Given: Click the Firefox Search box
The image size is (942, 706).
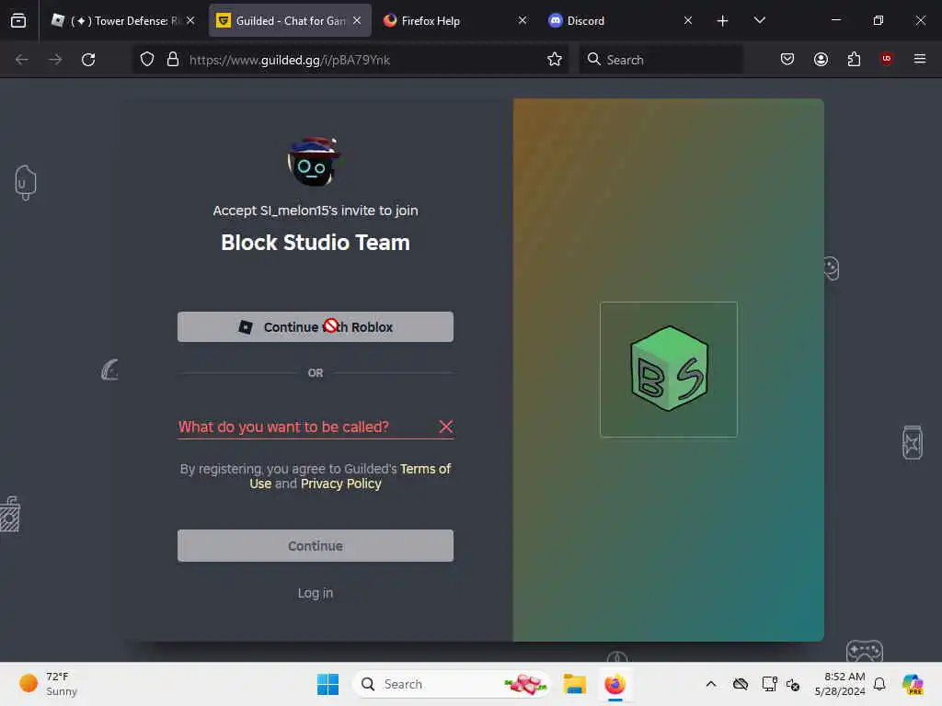Looking at the screenshot, I should [661, 60].
